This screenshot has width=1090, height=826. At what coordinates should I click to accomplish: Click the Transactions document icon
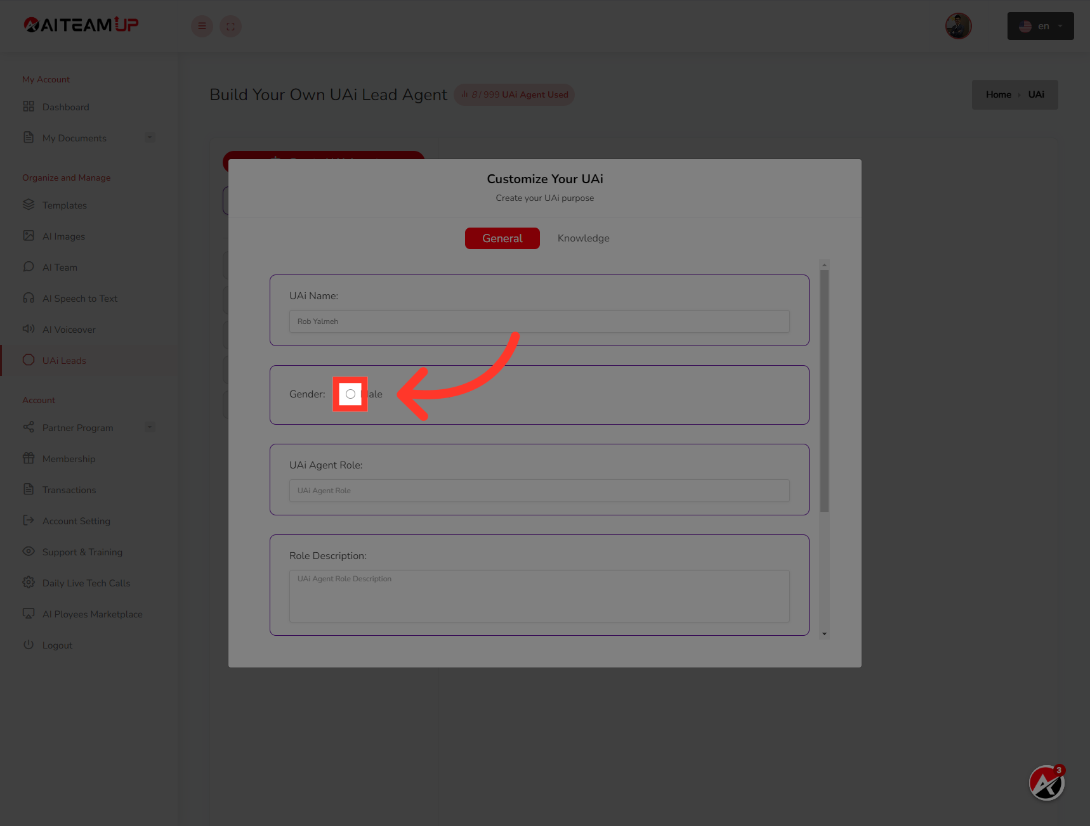(29, 489)
